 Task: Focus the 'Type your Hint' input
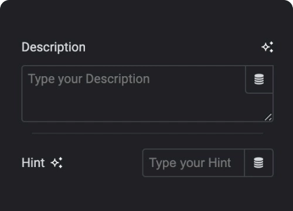click(x=193, y=163)
